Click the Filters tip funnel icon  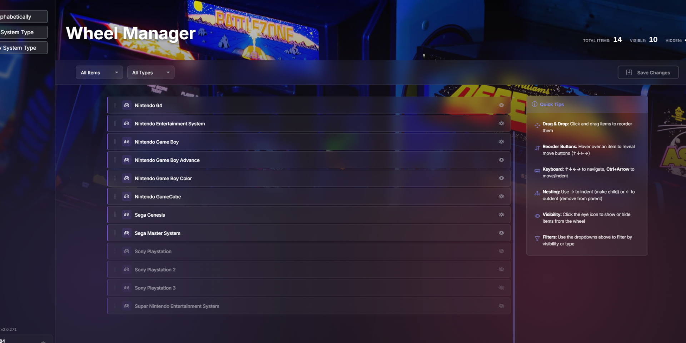pyautogui.click(x=537, y=238)
